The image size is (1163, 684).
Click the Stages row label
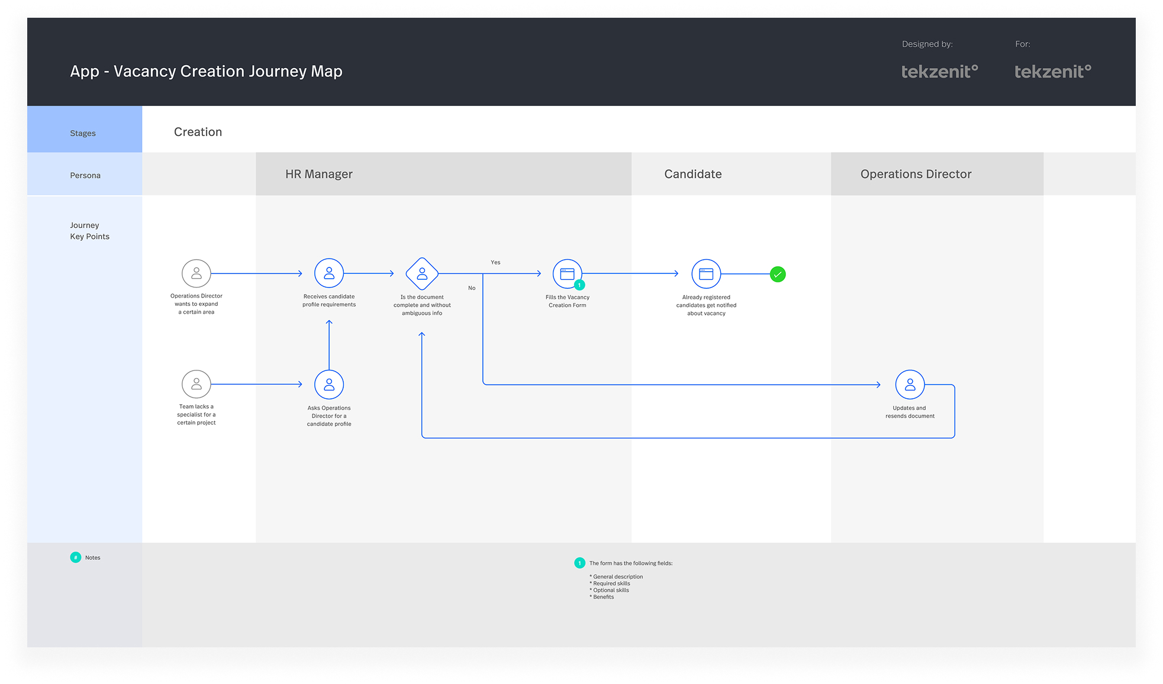(83, 133)
